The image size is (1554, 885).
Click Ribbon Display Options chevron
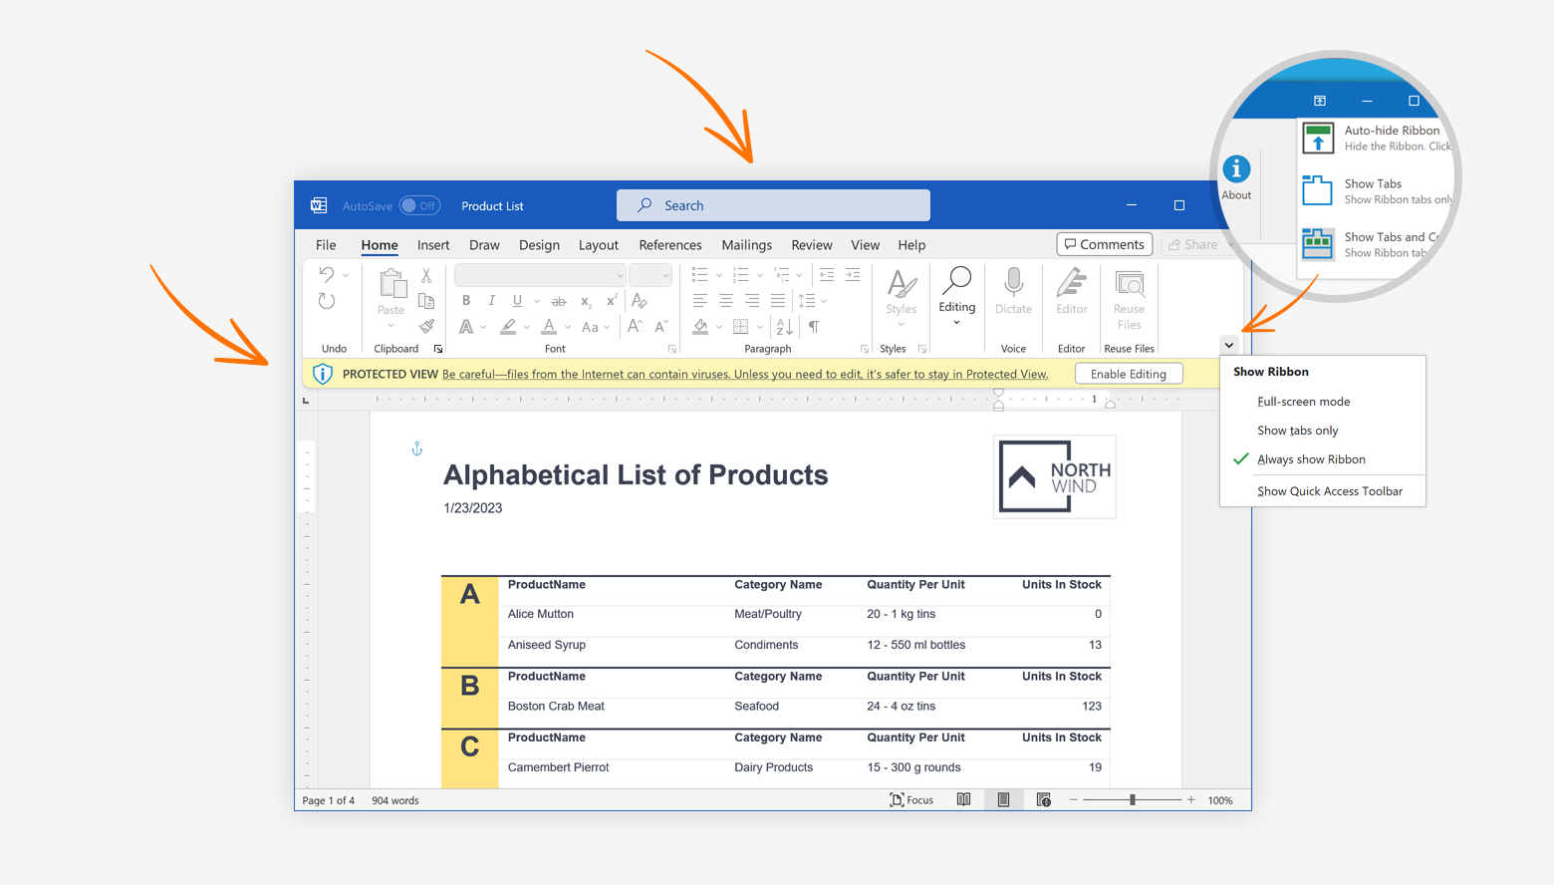click(x=1229, y=345)
